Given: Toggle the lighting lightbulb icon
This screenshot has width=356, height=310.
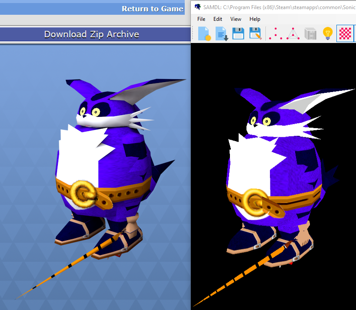Looking at the screenshot, I should 328,33.
